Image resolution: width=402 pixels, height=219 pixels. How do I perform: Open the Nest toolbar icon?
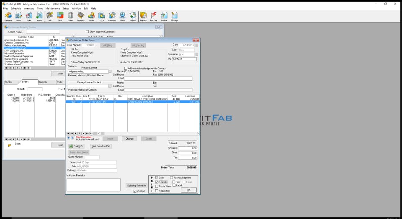pos(60,16)
